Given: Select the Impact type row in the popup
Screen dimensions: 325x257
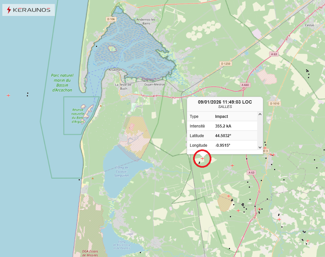Looking at the screenshot, I should click(x=221, y=117).
